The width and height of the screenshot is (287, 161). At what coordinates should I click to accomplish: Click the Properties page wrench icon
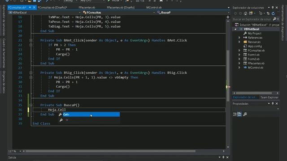(x=245, y=114)
